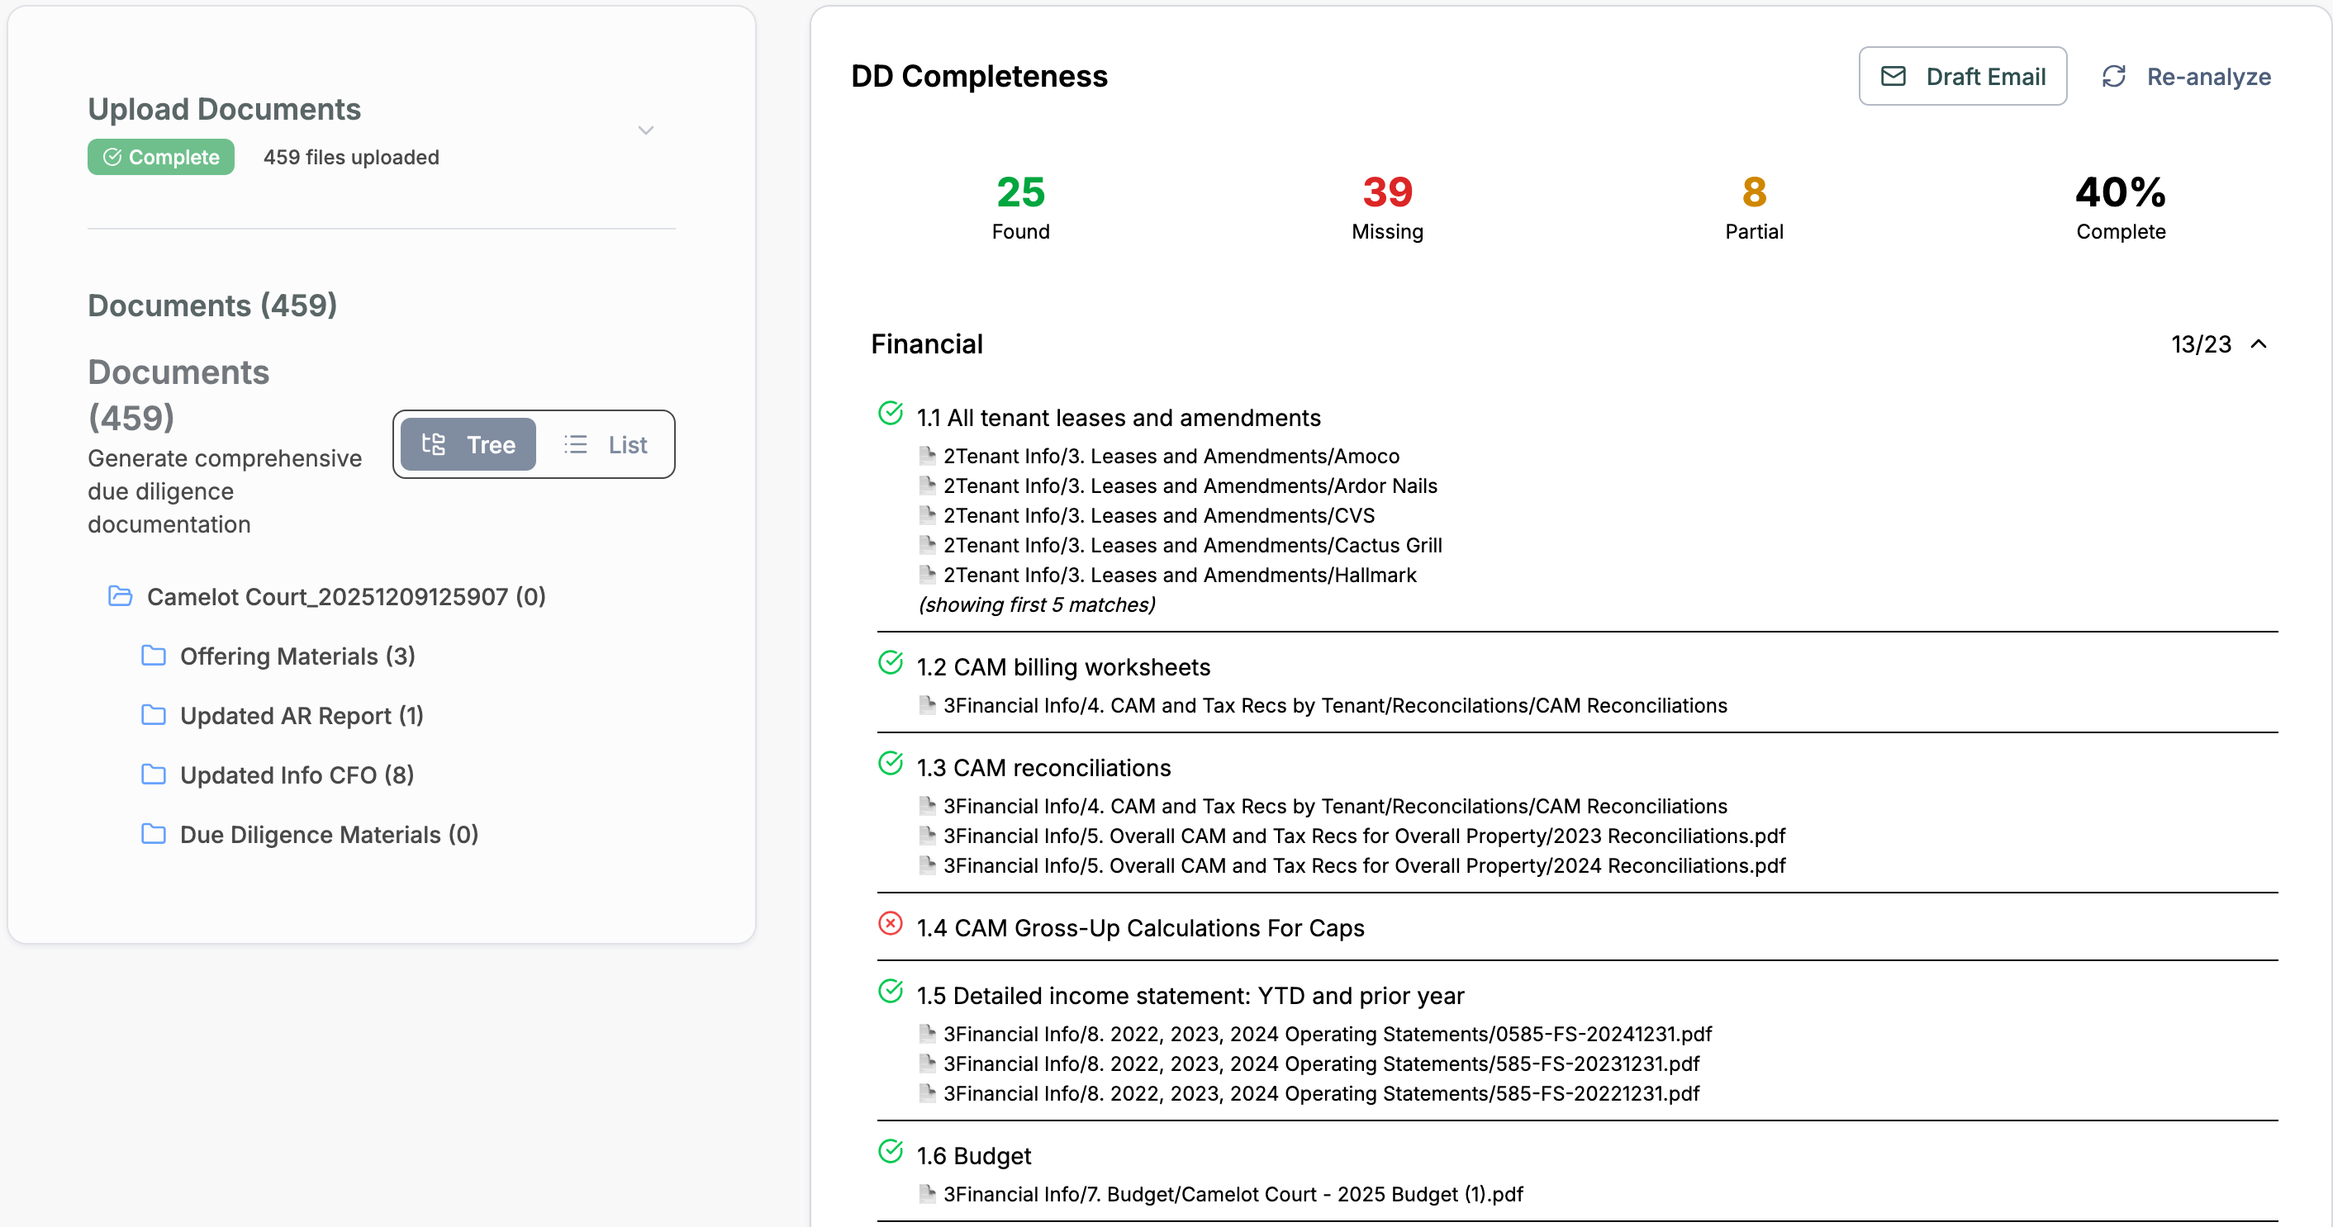Click the red X icon beside CAM Gross-Up Calculations
Image resolution: width=2333 pixels, height=1227 pixels.
(x=891, y=923)
